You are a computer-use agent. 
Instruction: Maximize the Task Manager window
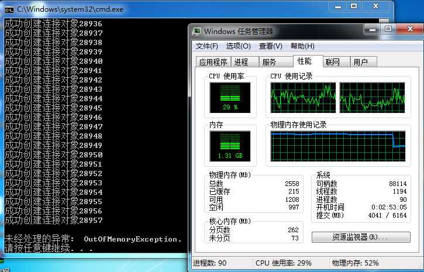point(388,29)
